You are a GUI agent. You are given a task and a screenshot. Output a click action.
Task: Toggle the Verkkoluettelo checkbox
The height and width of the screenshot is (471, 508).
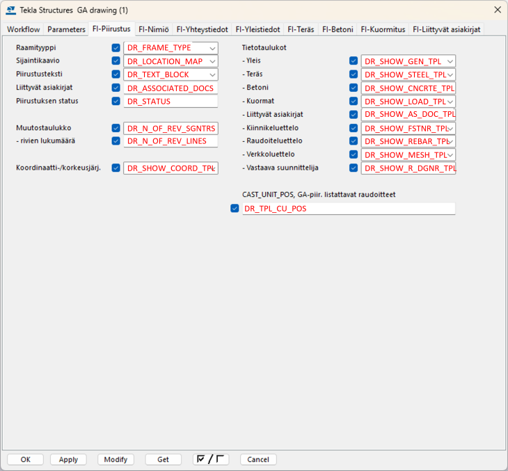pos(354,154)
